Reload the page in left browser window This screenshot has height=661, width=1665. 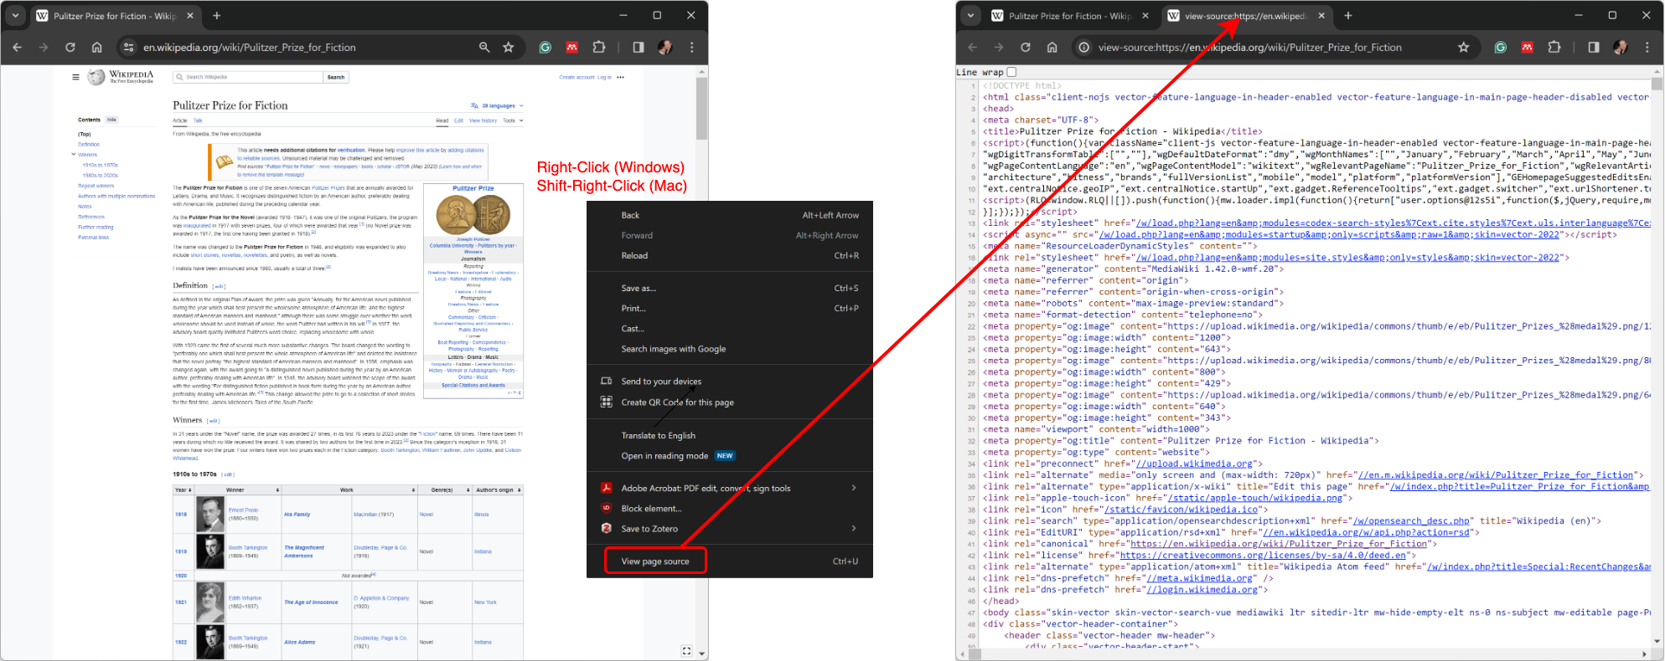[x=70, y=48]
